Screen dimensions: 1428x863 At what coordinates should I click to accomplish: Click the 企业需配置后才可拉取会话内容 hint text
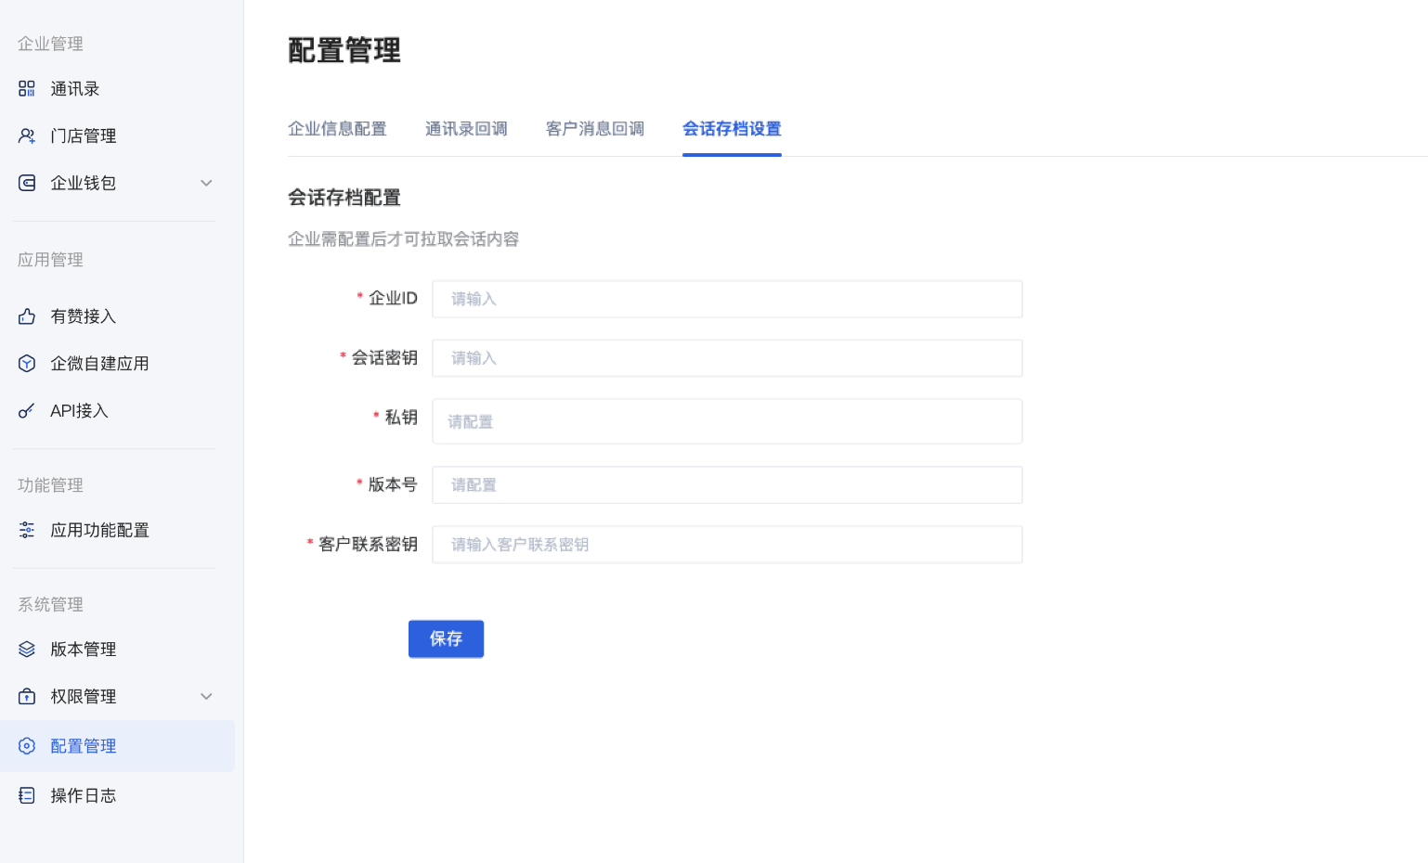(403, 239)
